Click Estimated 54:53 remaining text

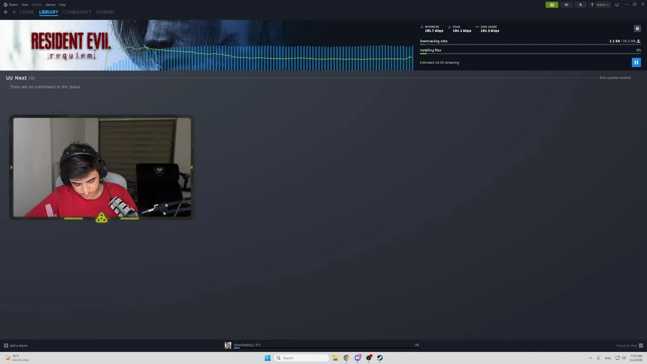pos(439,63)
